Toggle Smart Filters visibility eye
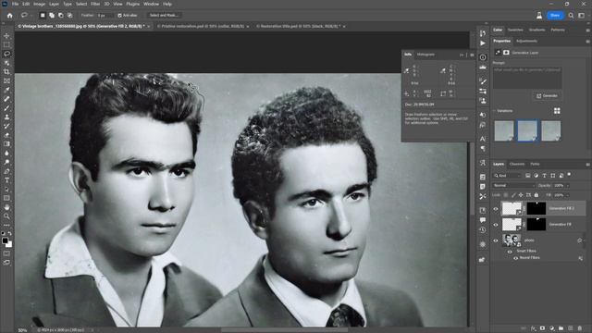The width and height of the screenshot is (592, 333). pos(510,251)
